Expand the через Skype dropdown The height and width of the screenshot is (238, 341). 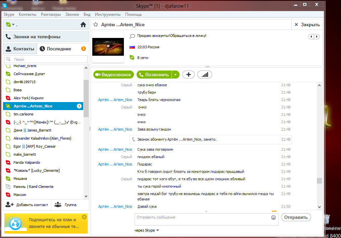tap(147, 230)
